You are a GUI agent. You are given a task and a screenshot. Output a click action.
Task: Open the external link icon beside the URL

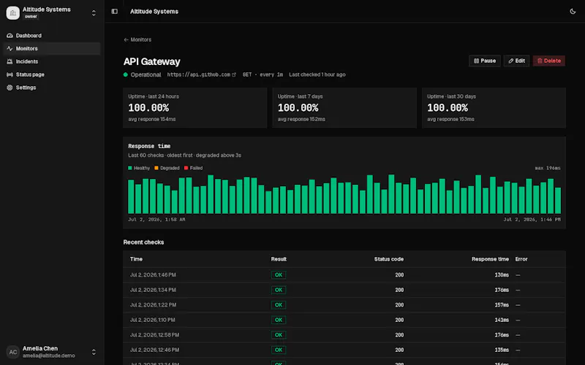point(234,74)
